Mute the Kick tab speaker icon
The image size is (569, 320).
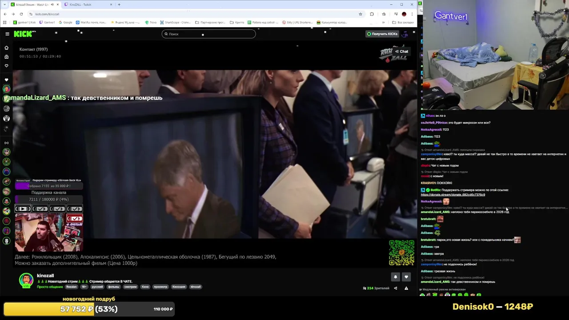pyautogui.click(x=52, y=4)
